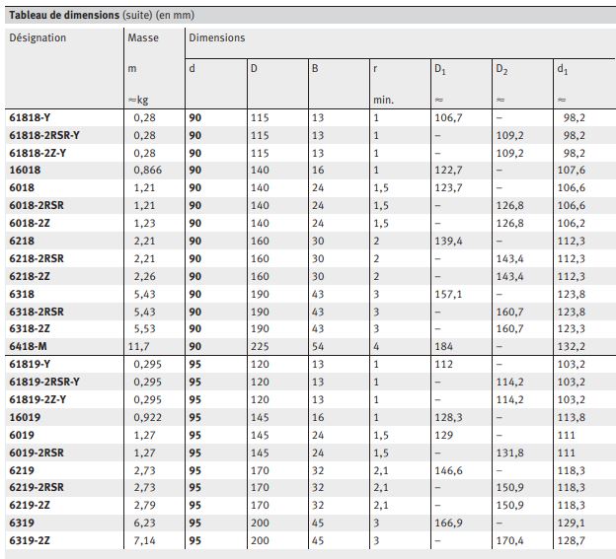Click the mass value 7,14
This screenshot has height=559, width=616.
coord(144,540)
